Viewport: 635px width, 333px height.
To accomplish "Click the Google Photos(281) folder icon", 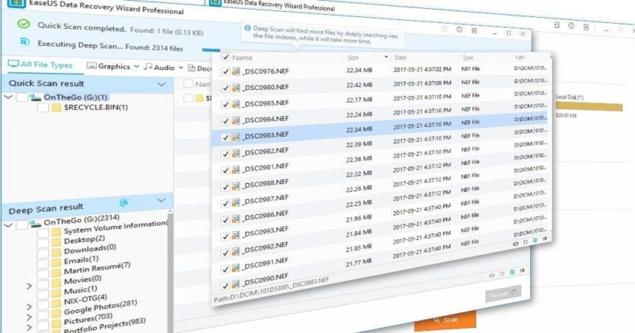I will point(57,314).
